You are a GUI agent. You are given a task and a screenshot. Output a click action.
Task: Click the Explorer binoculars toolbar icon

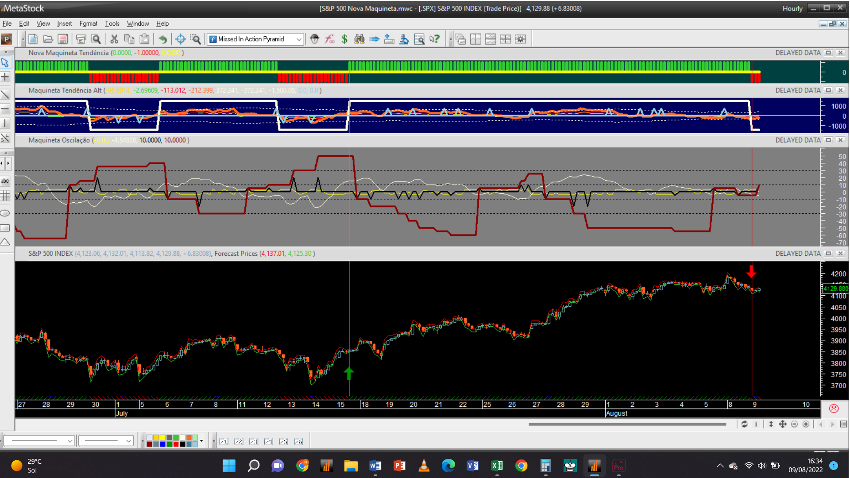point(359,39)
